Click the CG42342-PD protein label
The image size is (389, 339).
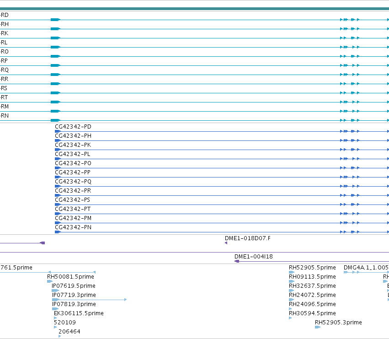pos(73,127)
